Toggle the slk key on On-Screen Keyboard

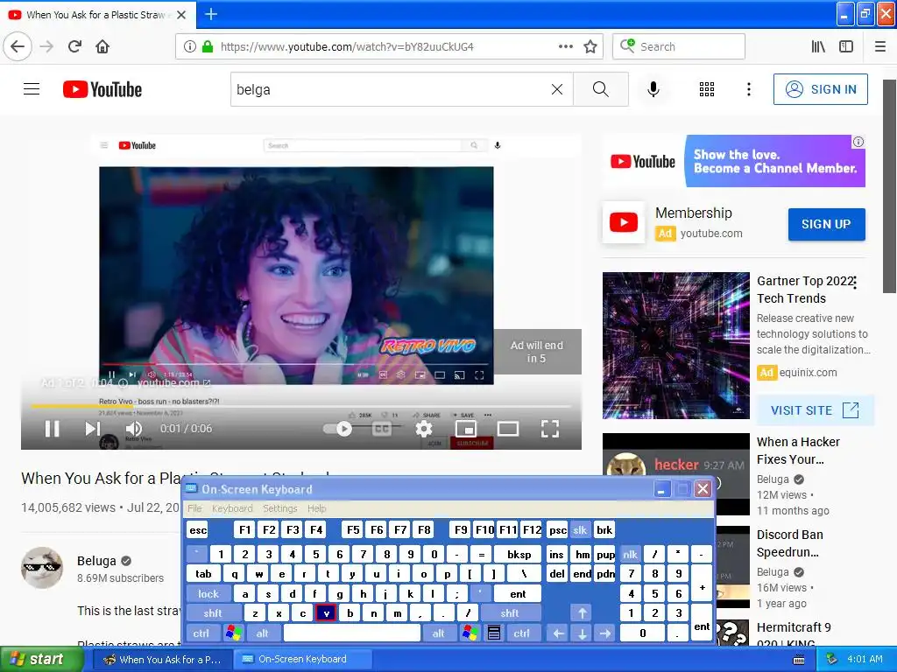pyautogui.click(x=580, y=530)
